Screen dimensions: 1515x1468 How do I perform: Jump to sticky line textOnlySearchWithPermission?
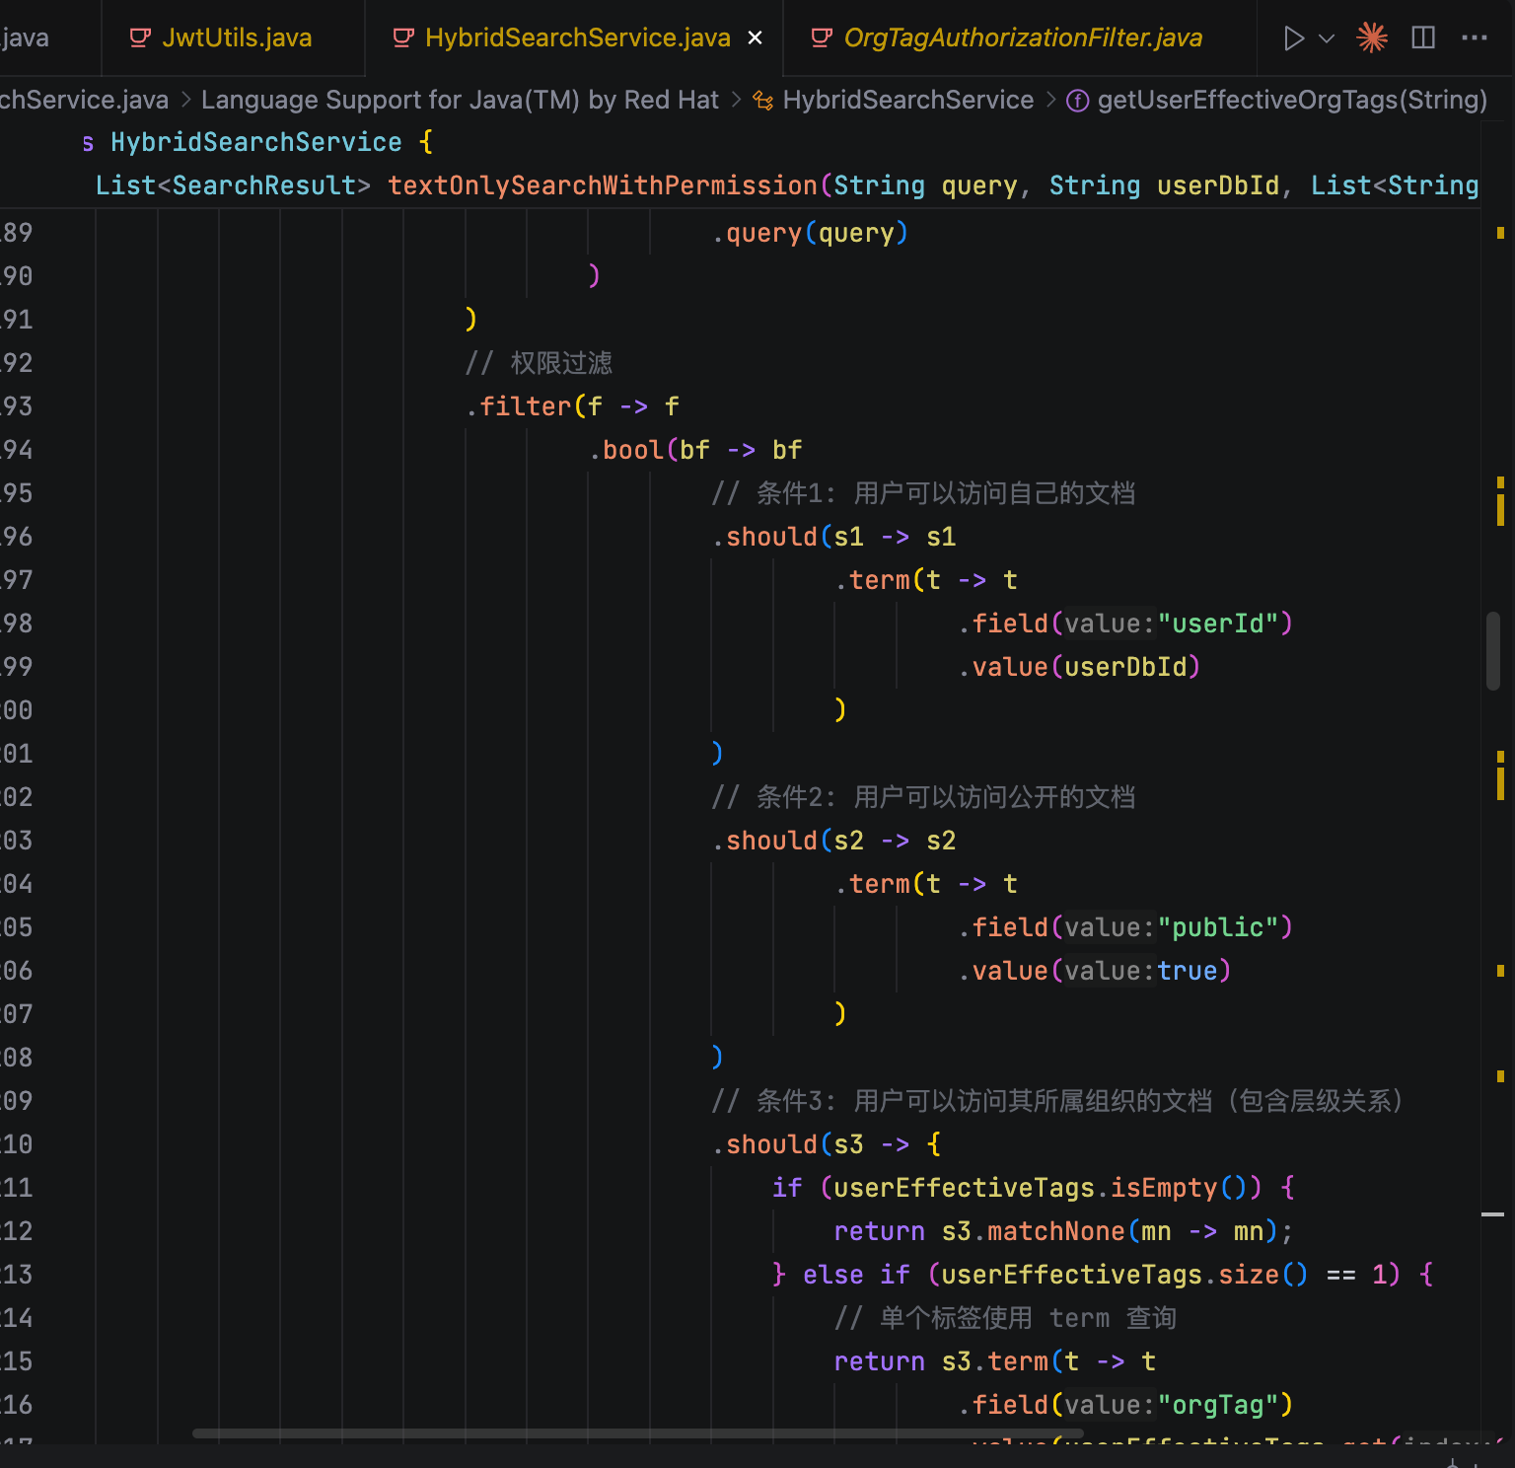603,185
